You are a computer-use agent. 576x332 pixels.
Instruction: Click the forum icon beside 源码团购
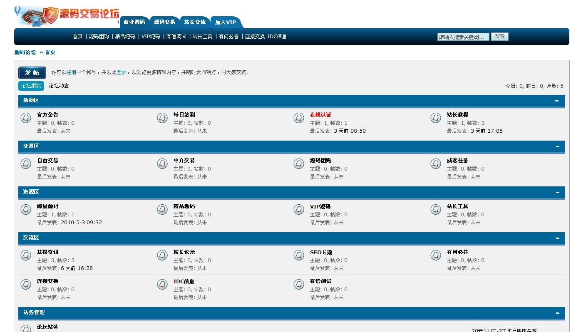click(299, 164)
